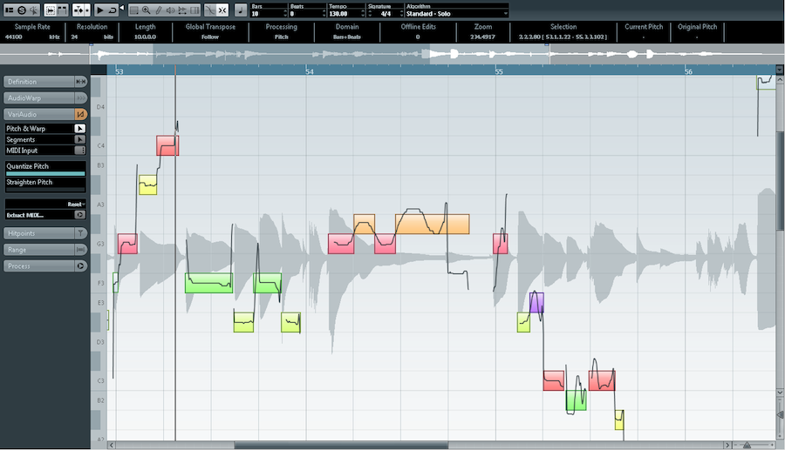The height and width of the screenshot is (450, 785).
Task: Open the Range tab
Action: coord(39,250)
